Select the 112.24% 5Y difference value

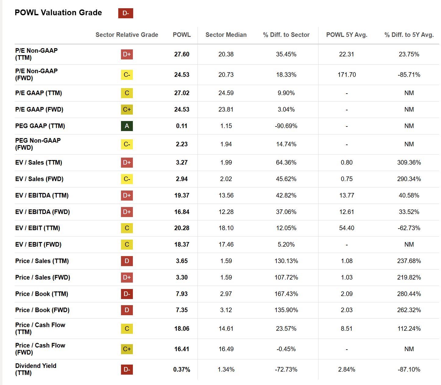coord(409,329)
